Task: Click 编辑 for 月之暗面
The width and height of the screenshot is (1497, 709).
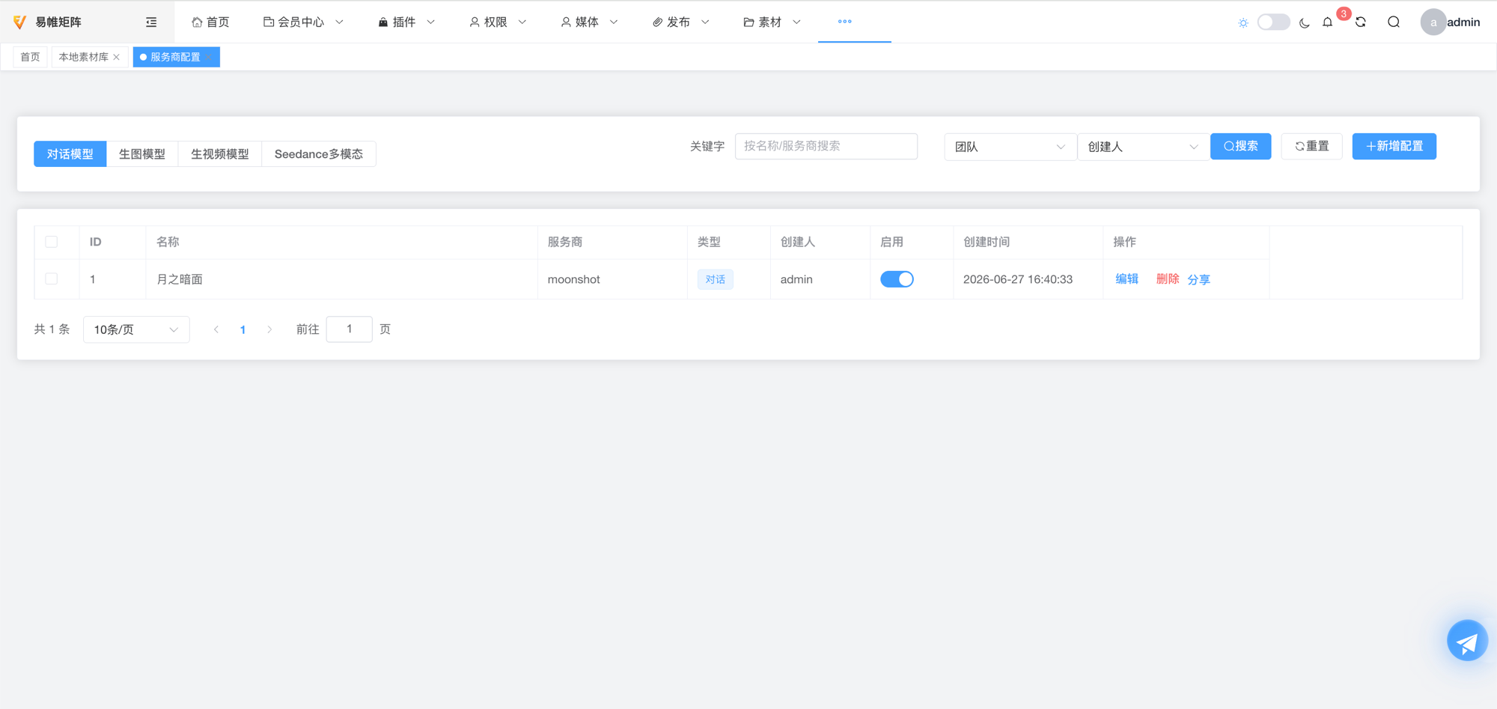Action: pos(1126,279)
